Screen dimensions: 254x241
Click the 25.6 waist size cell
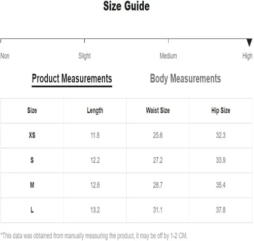pos(158,136)
